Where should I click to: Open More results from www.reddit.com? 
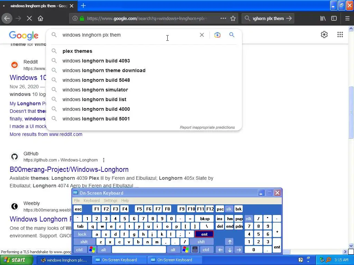point(46,134)
